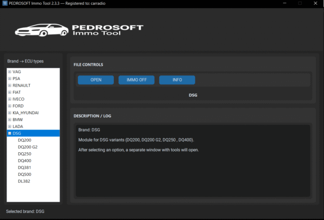Click the 'After selecting an option' log line
The width and height of the screenshot is (324, 220).
(138, 150)
